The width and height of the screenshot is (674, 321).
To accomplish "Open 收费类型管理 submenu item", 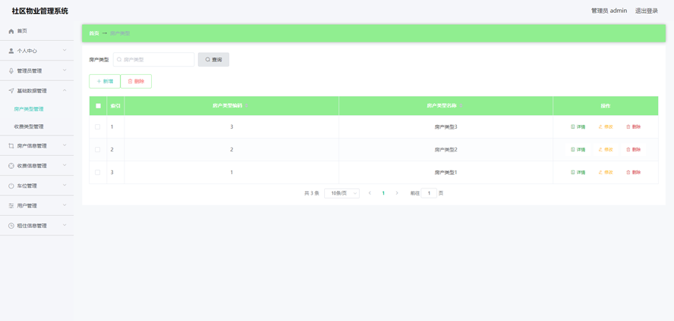I will [29, 127].
